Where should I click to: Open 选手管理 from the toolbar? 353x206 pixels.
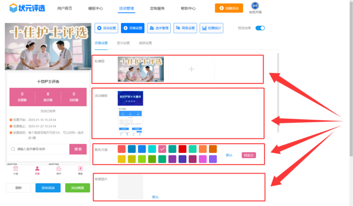[x=159, y=28]
